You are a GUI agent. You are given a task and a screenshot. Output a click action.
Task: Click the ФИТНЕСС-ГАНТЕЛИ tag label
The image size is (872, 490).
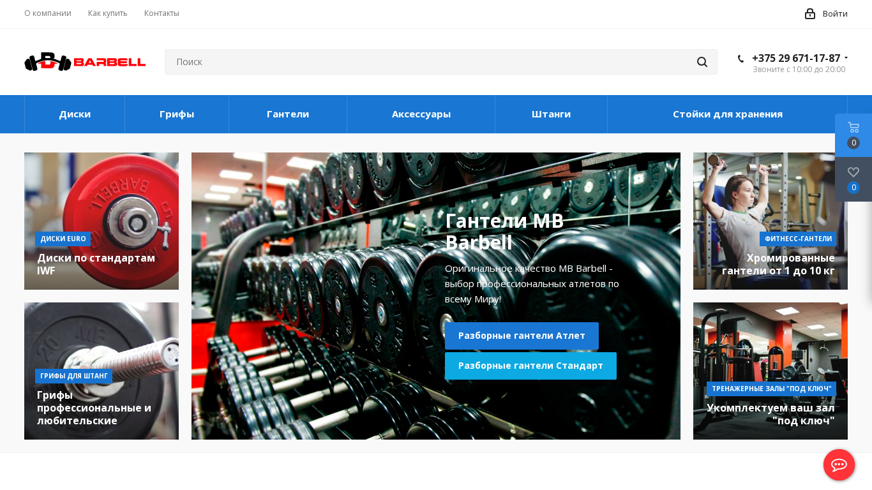[798, 239]
